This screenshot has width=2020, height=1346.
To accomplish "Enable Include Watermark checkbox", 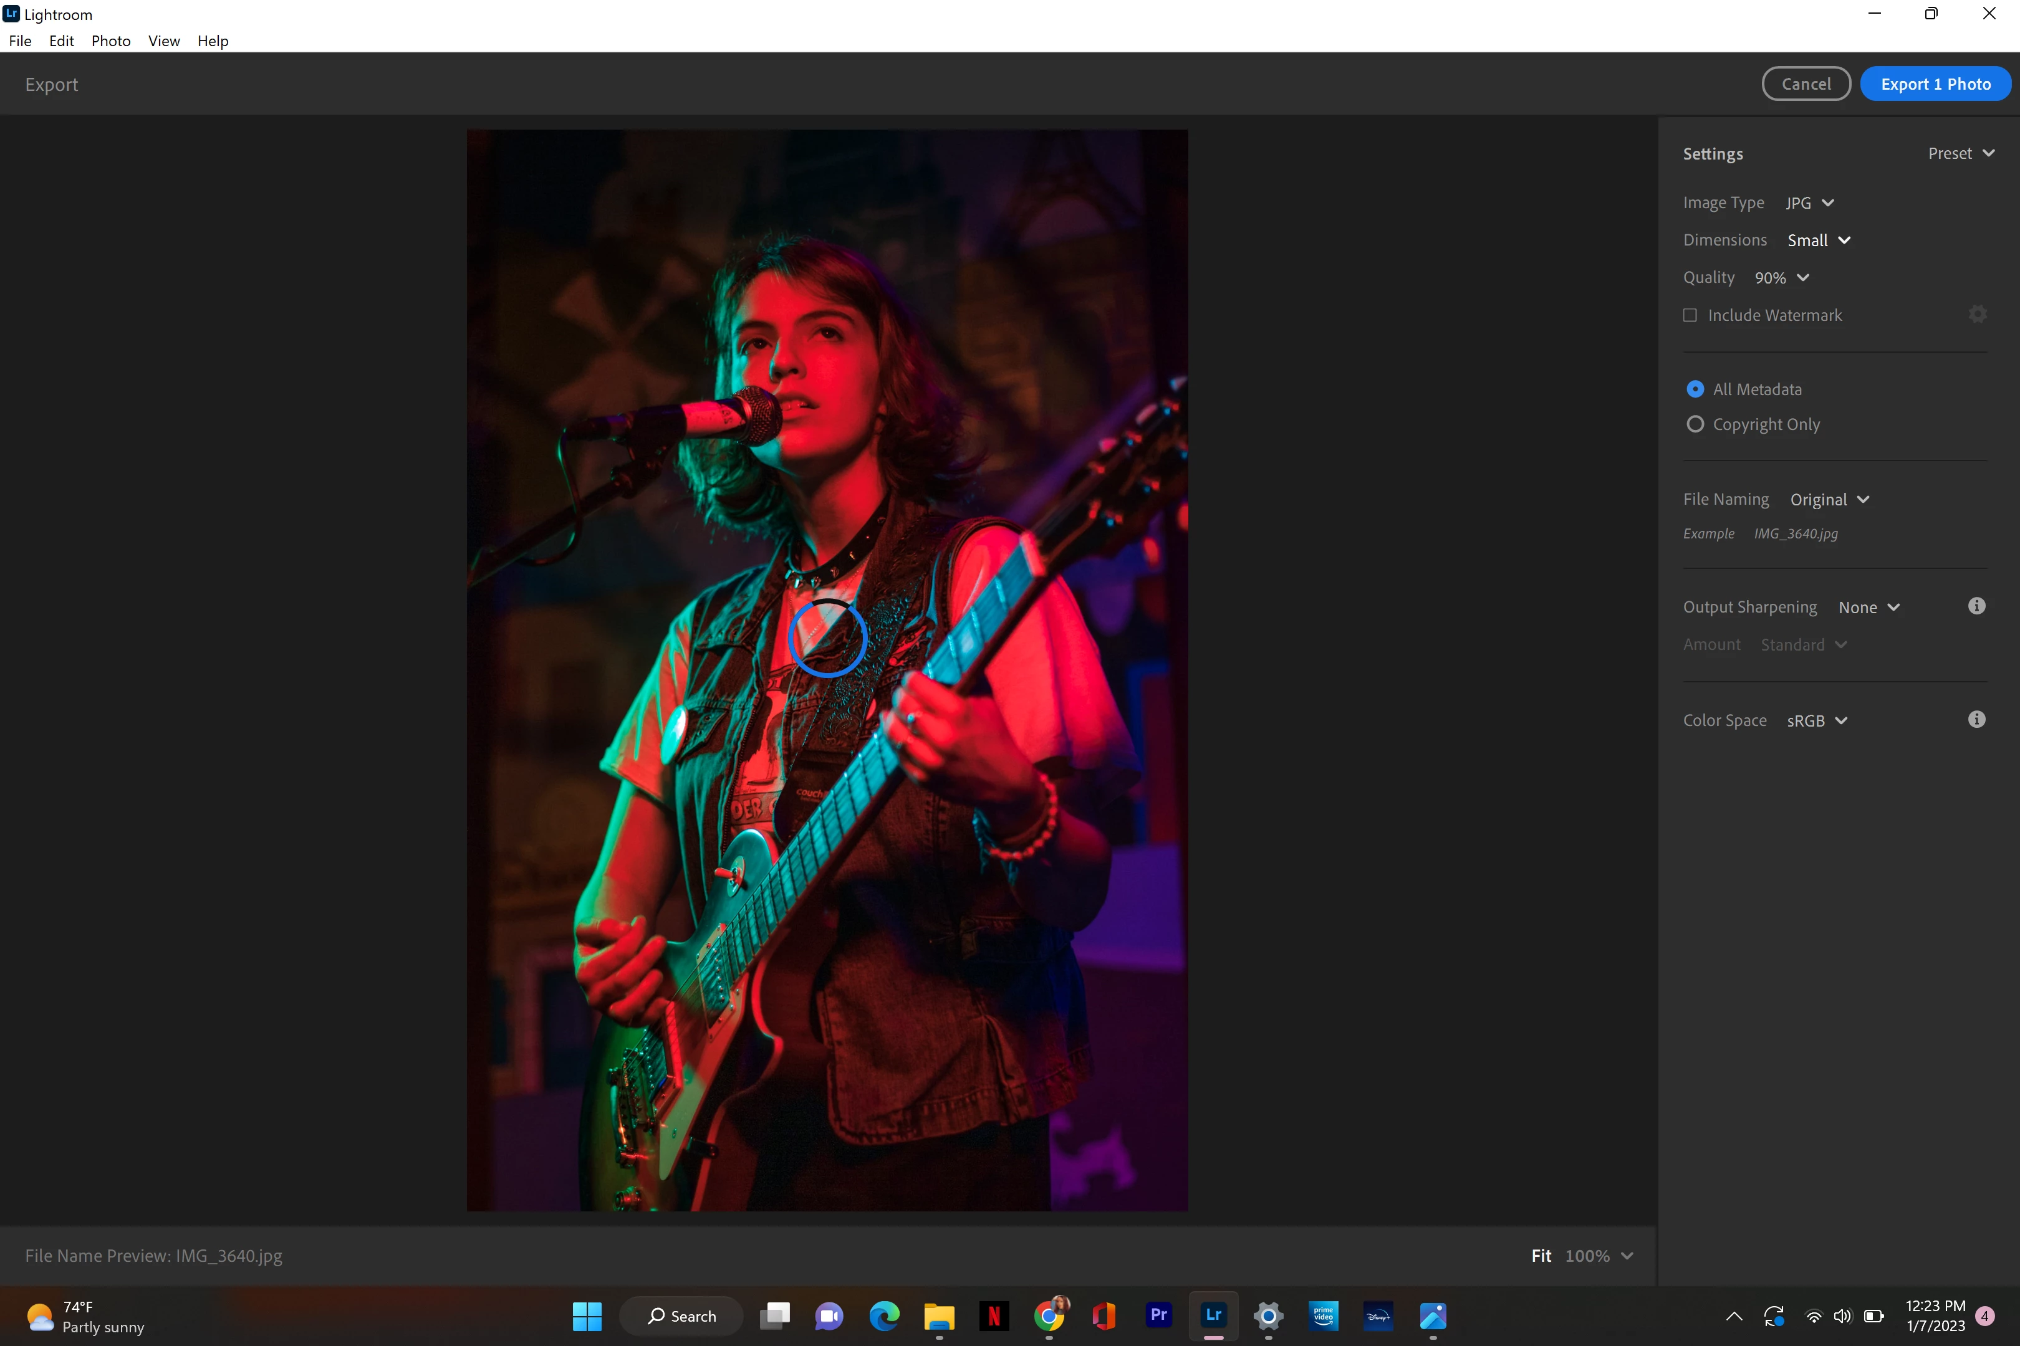I will (x=1690, y=315).
